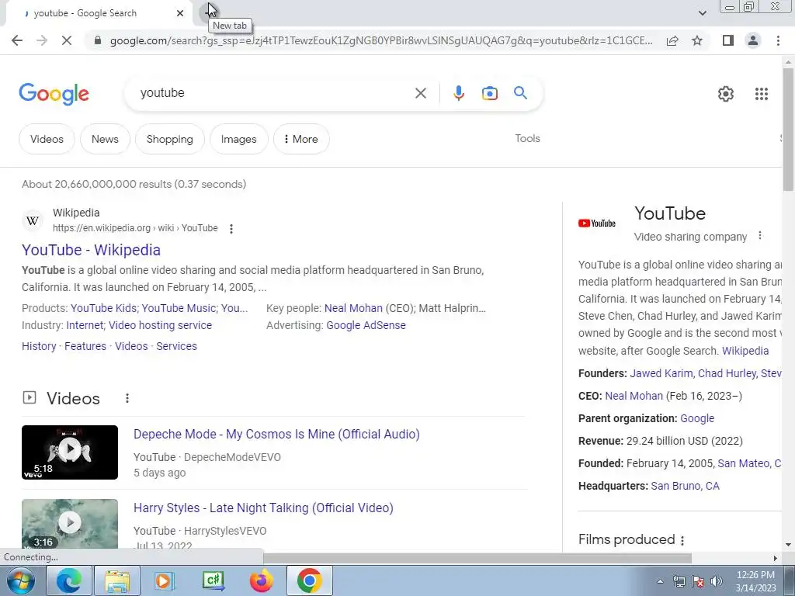Click the share page icon in address bar

point(672,40)
